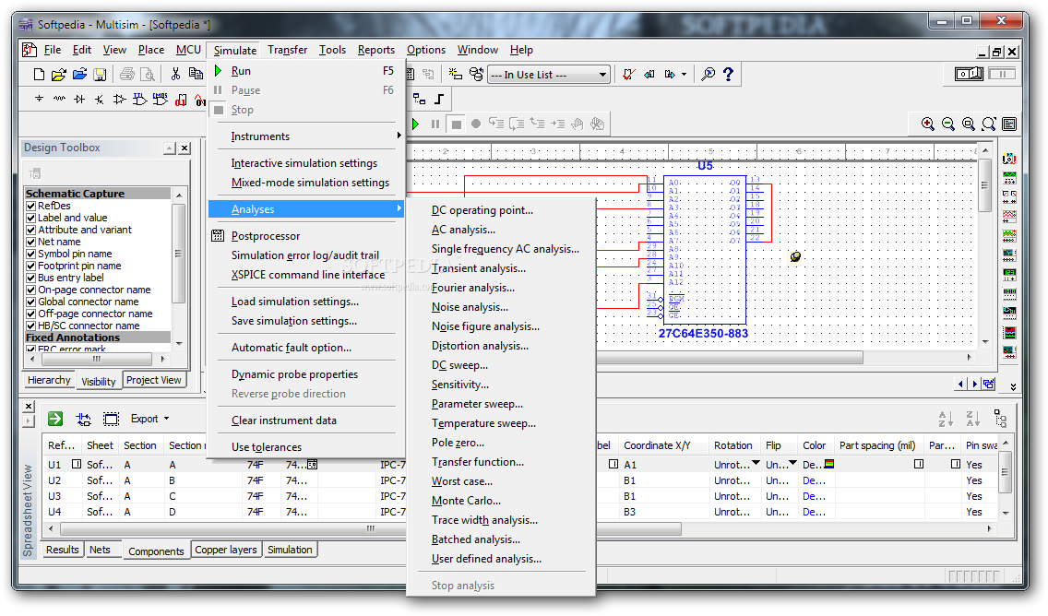
Task: Select the Function Generator instrument icon
Action: [1009, 178]
